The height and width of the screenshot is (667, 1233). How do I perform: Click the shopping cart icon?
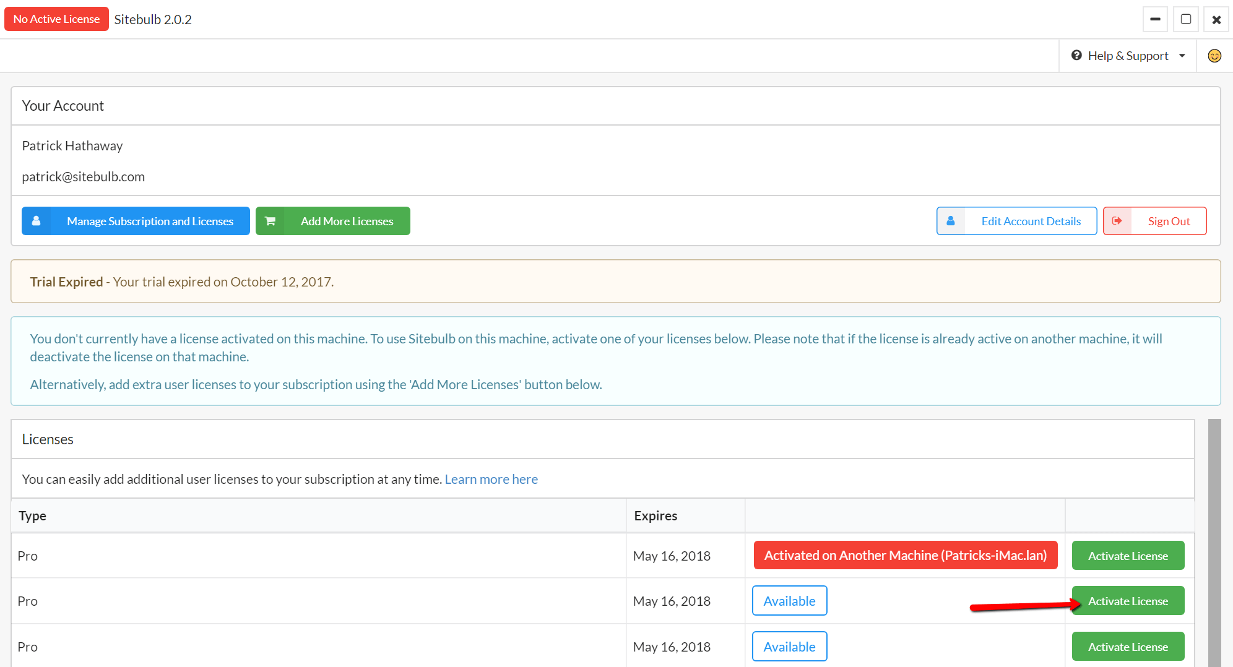(x=270, y=221)
